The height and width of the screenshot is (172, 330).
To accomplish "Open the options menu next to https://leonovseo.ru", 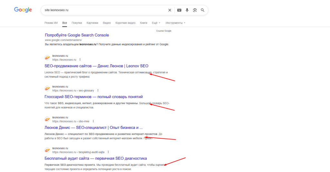I will [80, 60].
